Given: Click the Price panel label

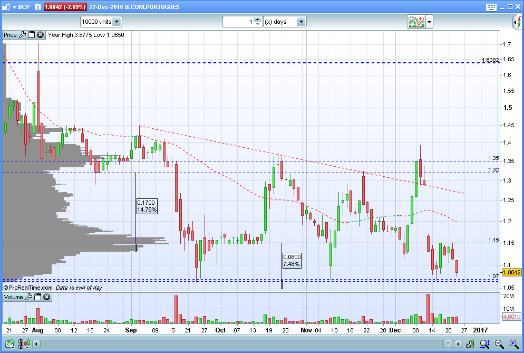Looking at the screenshot, I should coord(10,35).
